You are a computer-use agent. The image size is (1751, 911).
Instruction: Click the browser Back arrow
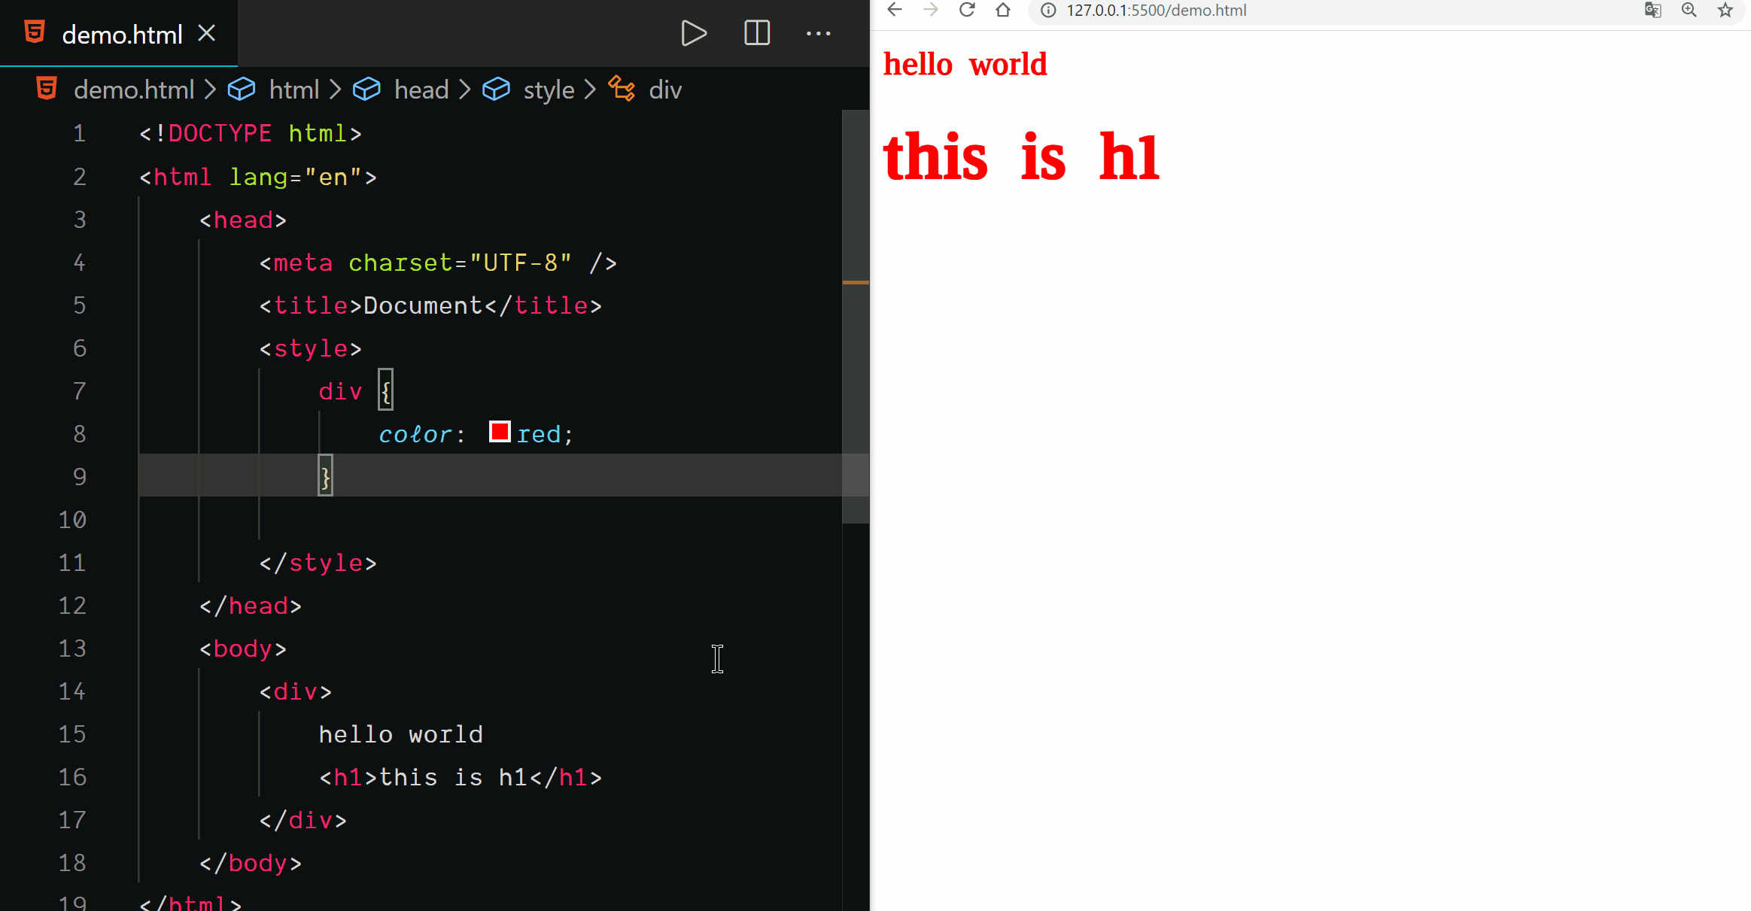point(894,10)
